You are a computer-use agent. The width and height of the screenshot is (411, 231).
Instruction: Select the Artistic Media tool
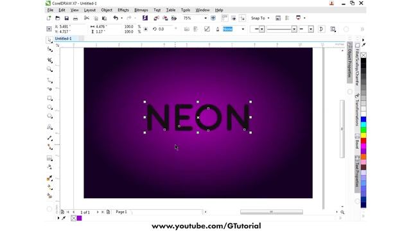point(49,89)
